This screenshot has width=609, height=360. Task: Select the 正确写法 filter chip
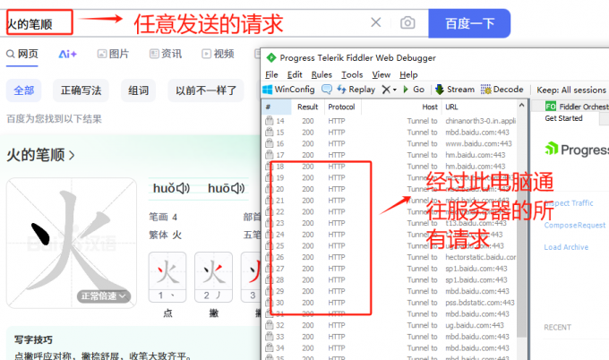(x=81, y=90)
